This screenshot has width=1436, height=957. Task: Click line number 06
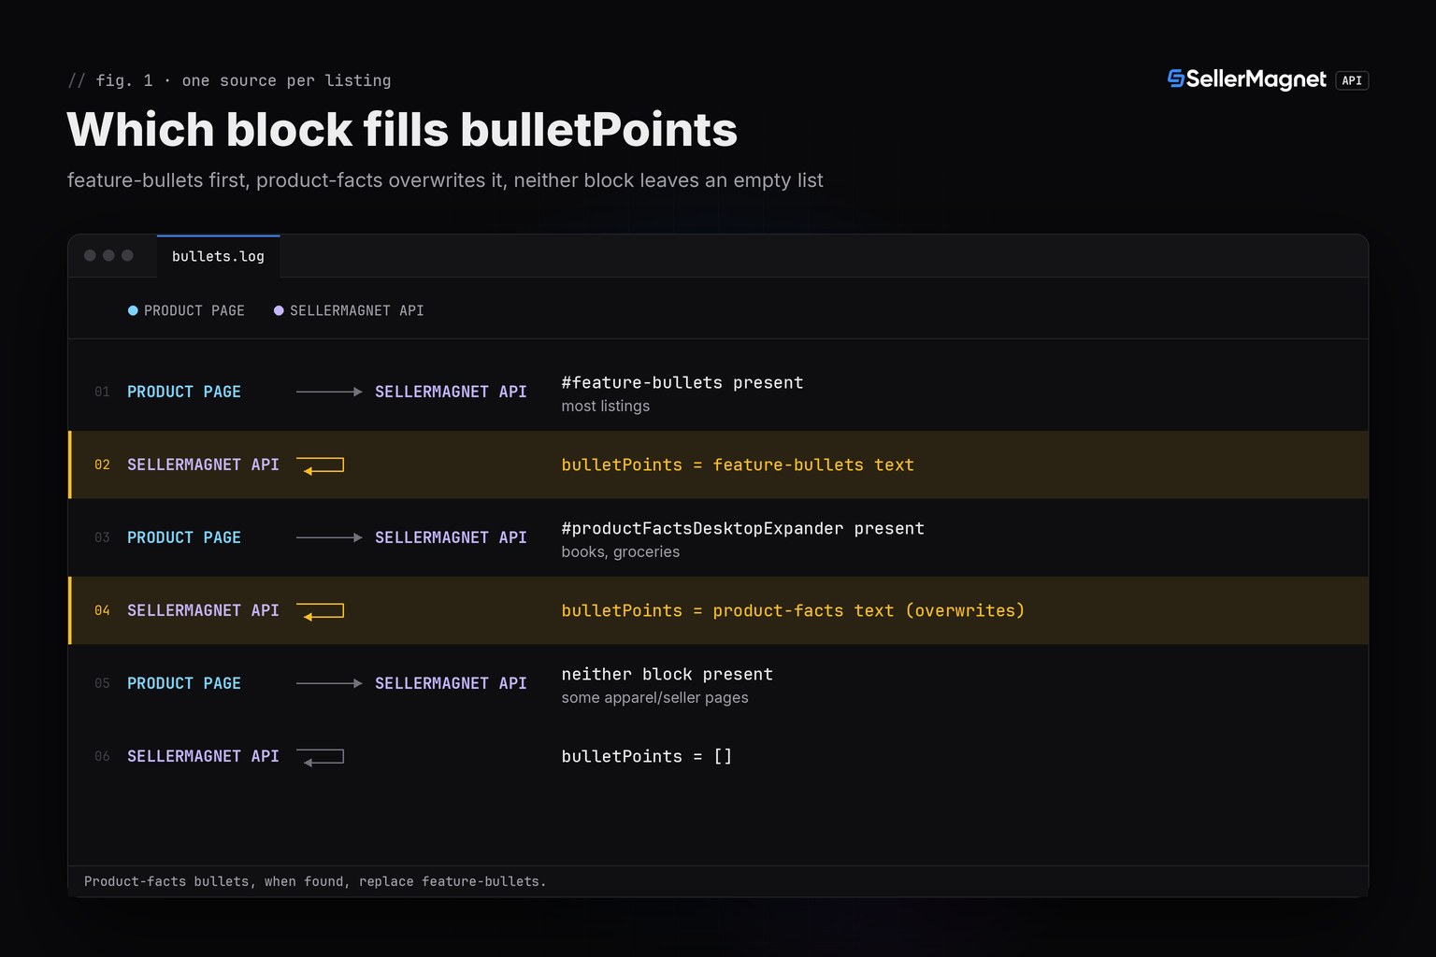coord(102,756)
